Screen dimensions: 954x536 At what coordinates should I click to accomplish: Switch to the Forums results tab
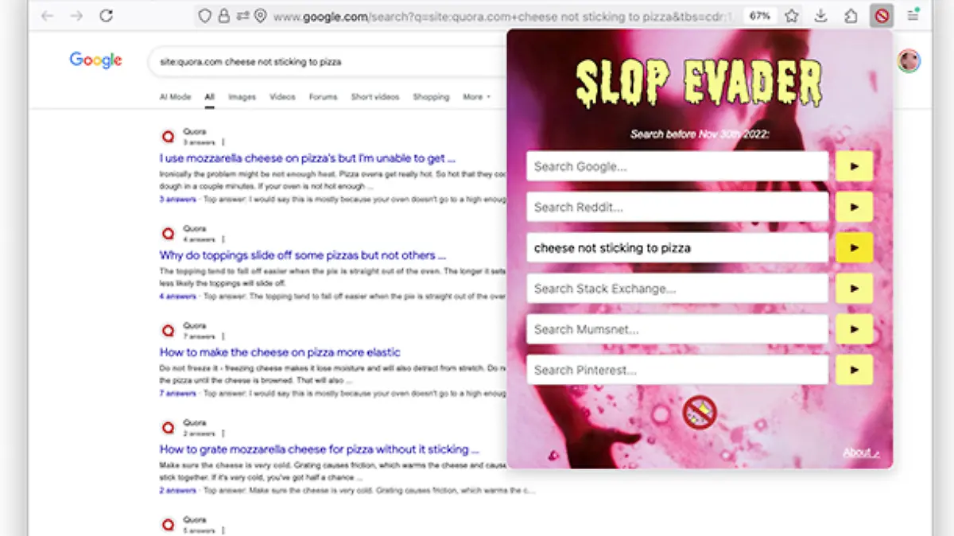coord(323,96)
